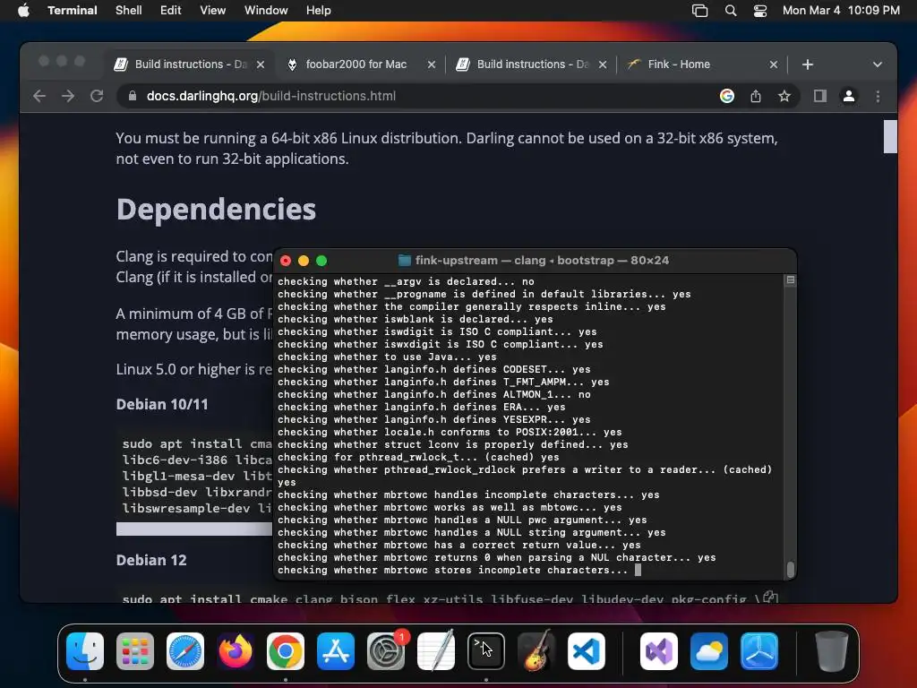Image resolution: width=917 pixels, height=688 pixels.
Task: Click terminal line 'checking whether to use Java... yes'
Action: coord(387,357)
